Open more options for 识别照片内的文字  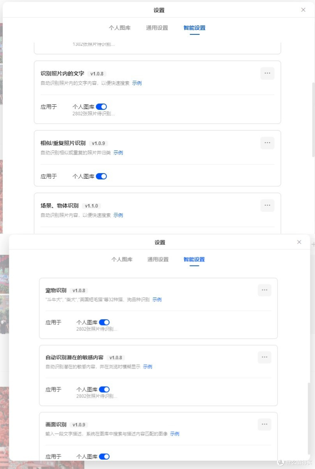(267, 73)
